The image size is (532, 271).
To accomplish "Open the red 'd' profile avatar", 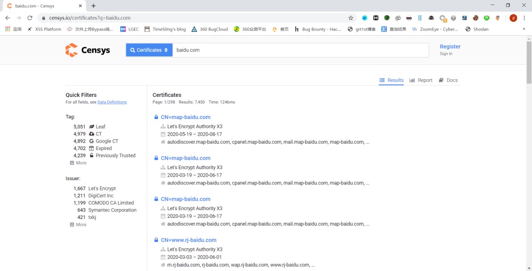I will click(x=513, y=18).
